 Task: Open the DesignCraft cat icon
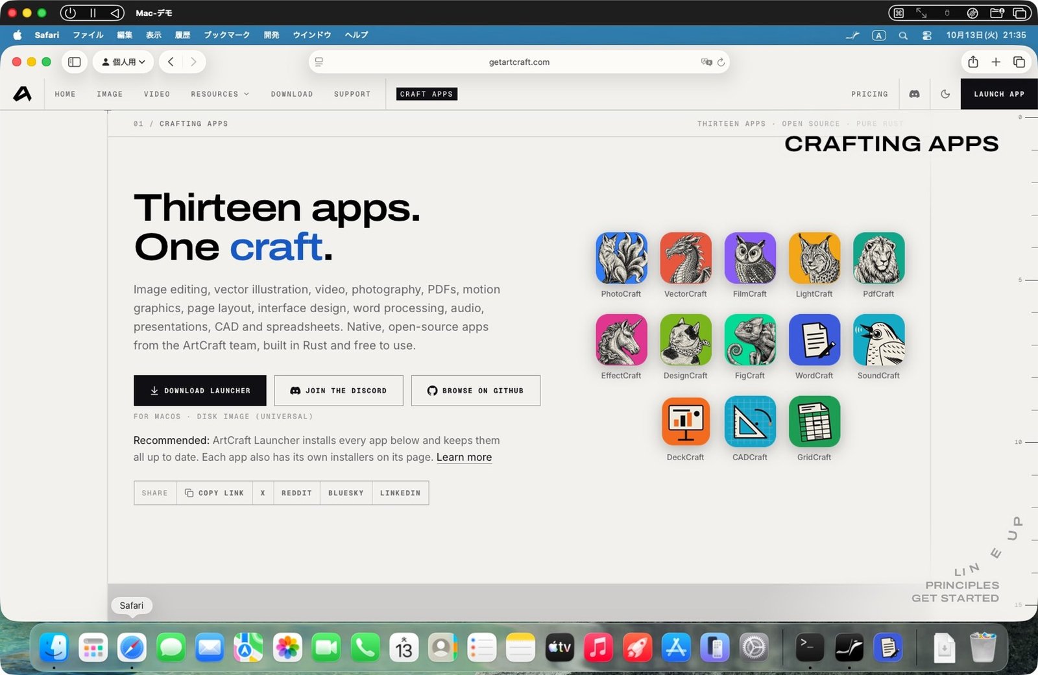click(x=685, y=339)
